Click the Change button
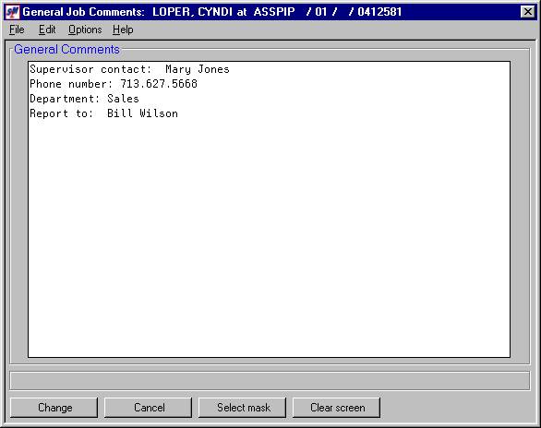Image resolution: width=541 pixels, height=428 pixels. (x=54, y=408)
